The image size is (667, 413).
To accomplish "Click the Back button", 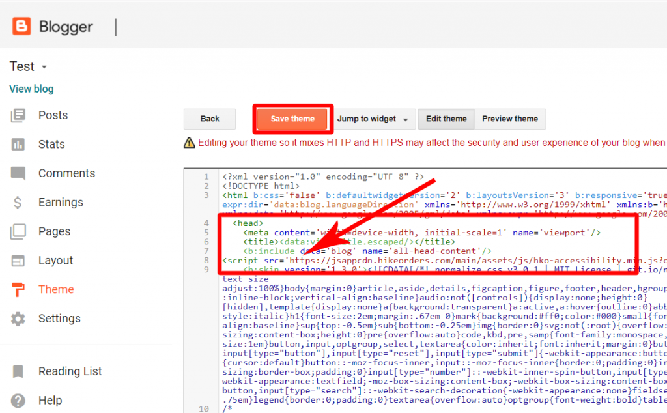I will (x=210, y=119).
